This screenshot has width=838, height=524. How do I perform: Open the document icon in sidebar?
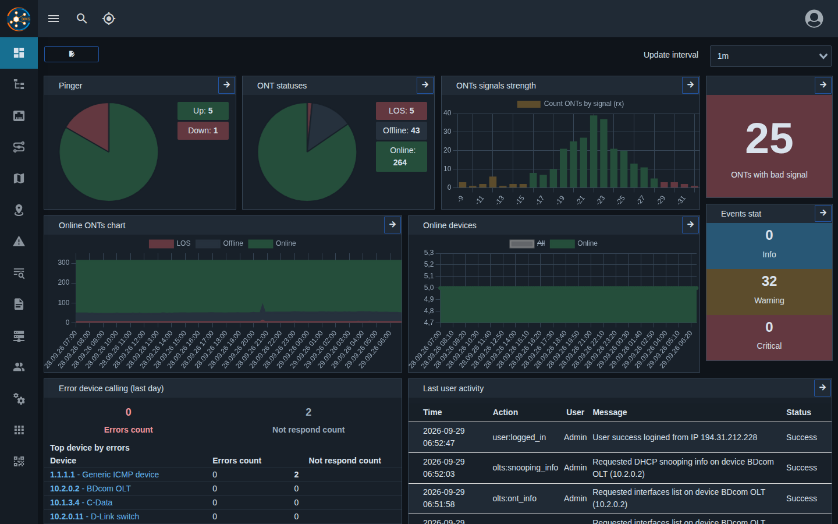(x=19, y=305)
